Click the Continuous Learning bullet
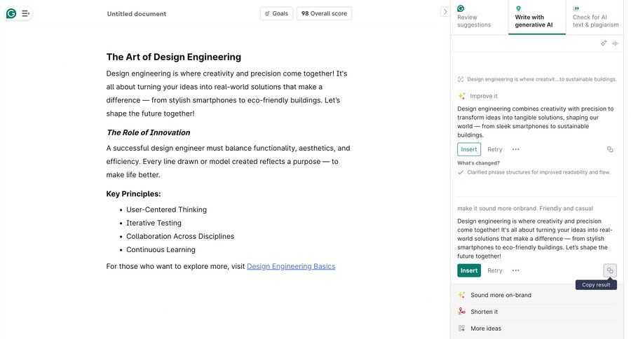 tap(161, 250)
